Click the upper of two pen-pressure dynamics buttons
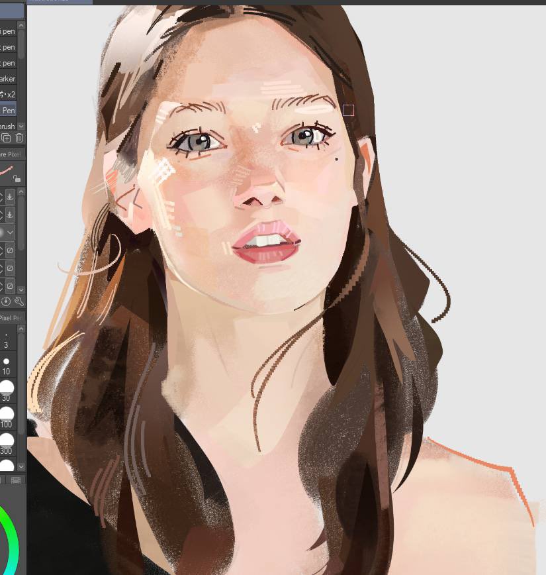This screenshot has width=546, height=575. coord(10,197)
